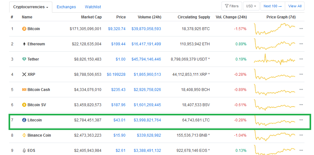This screenshot has width=314, height=155.
Task: Open the Bitcoin SV name link
Action: click(37, 105)
